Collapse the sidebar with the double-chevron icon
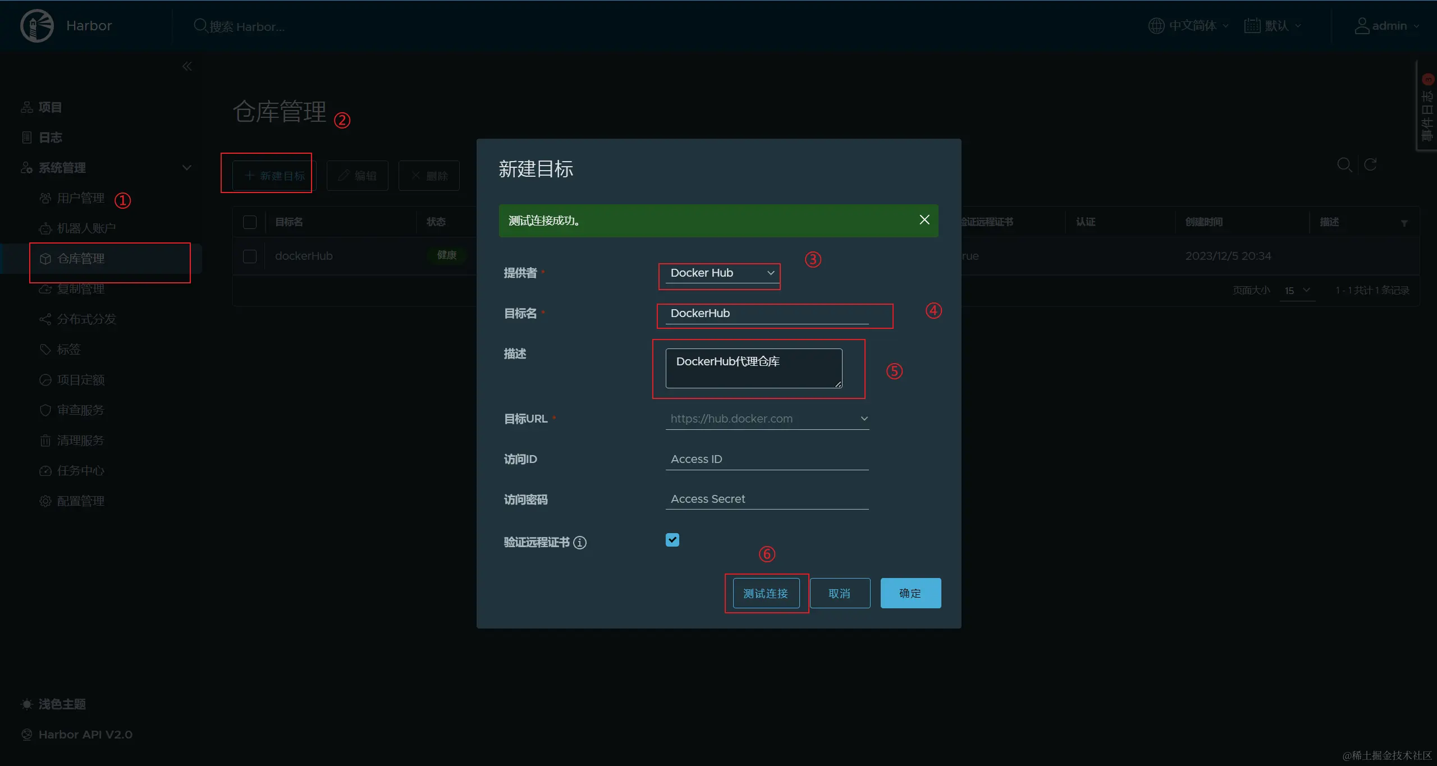The image size is (1437, 766). pyautogui.click(x=187, y=67)
